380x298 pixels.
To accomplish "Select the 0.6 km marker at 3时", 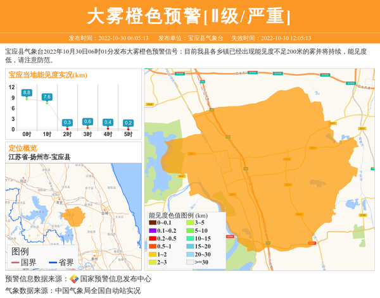I will click(87, 121).
